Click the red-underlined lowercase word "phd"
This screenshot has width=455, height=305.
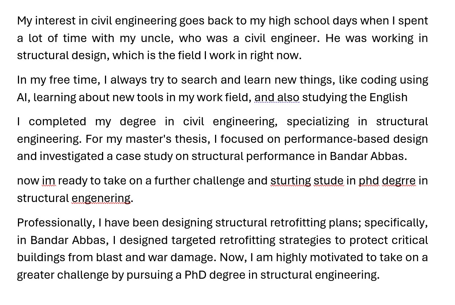369,181
